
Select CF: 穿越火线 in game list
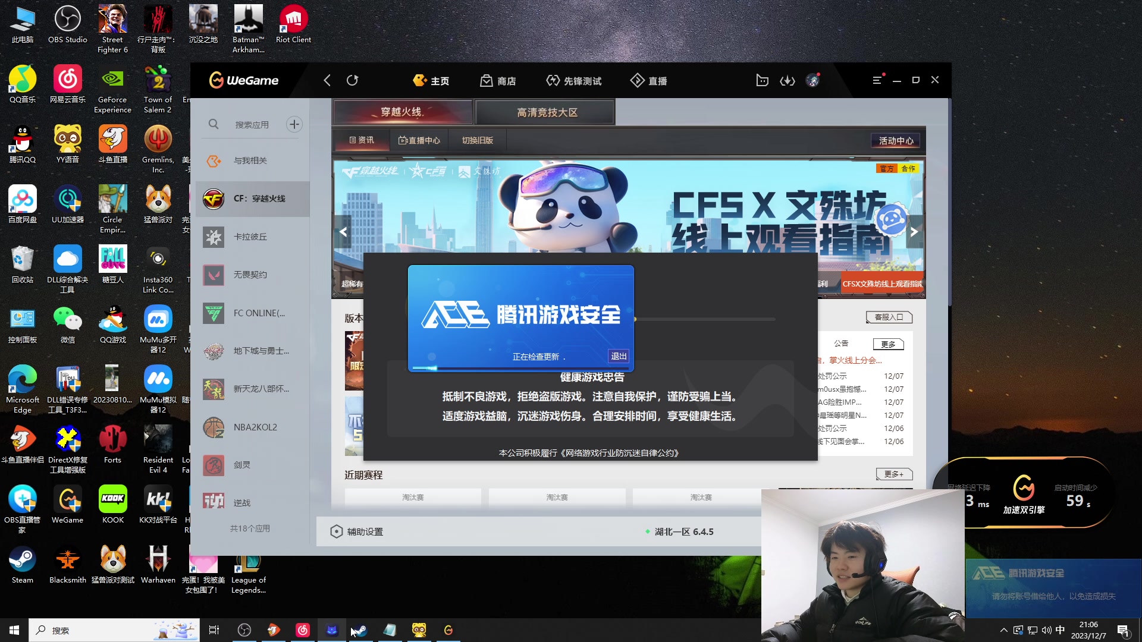(x=253, y=199)
